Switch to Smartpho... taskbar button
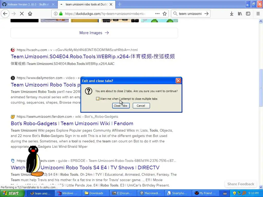The height and width of the screenshot is (197, 263). [x=178, y=193]
